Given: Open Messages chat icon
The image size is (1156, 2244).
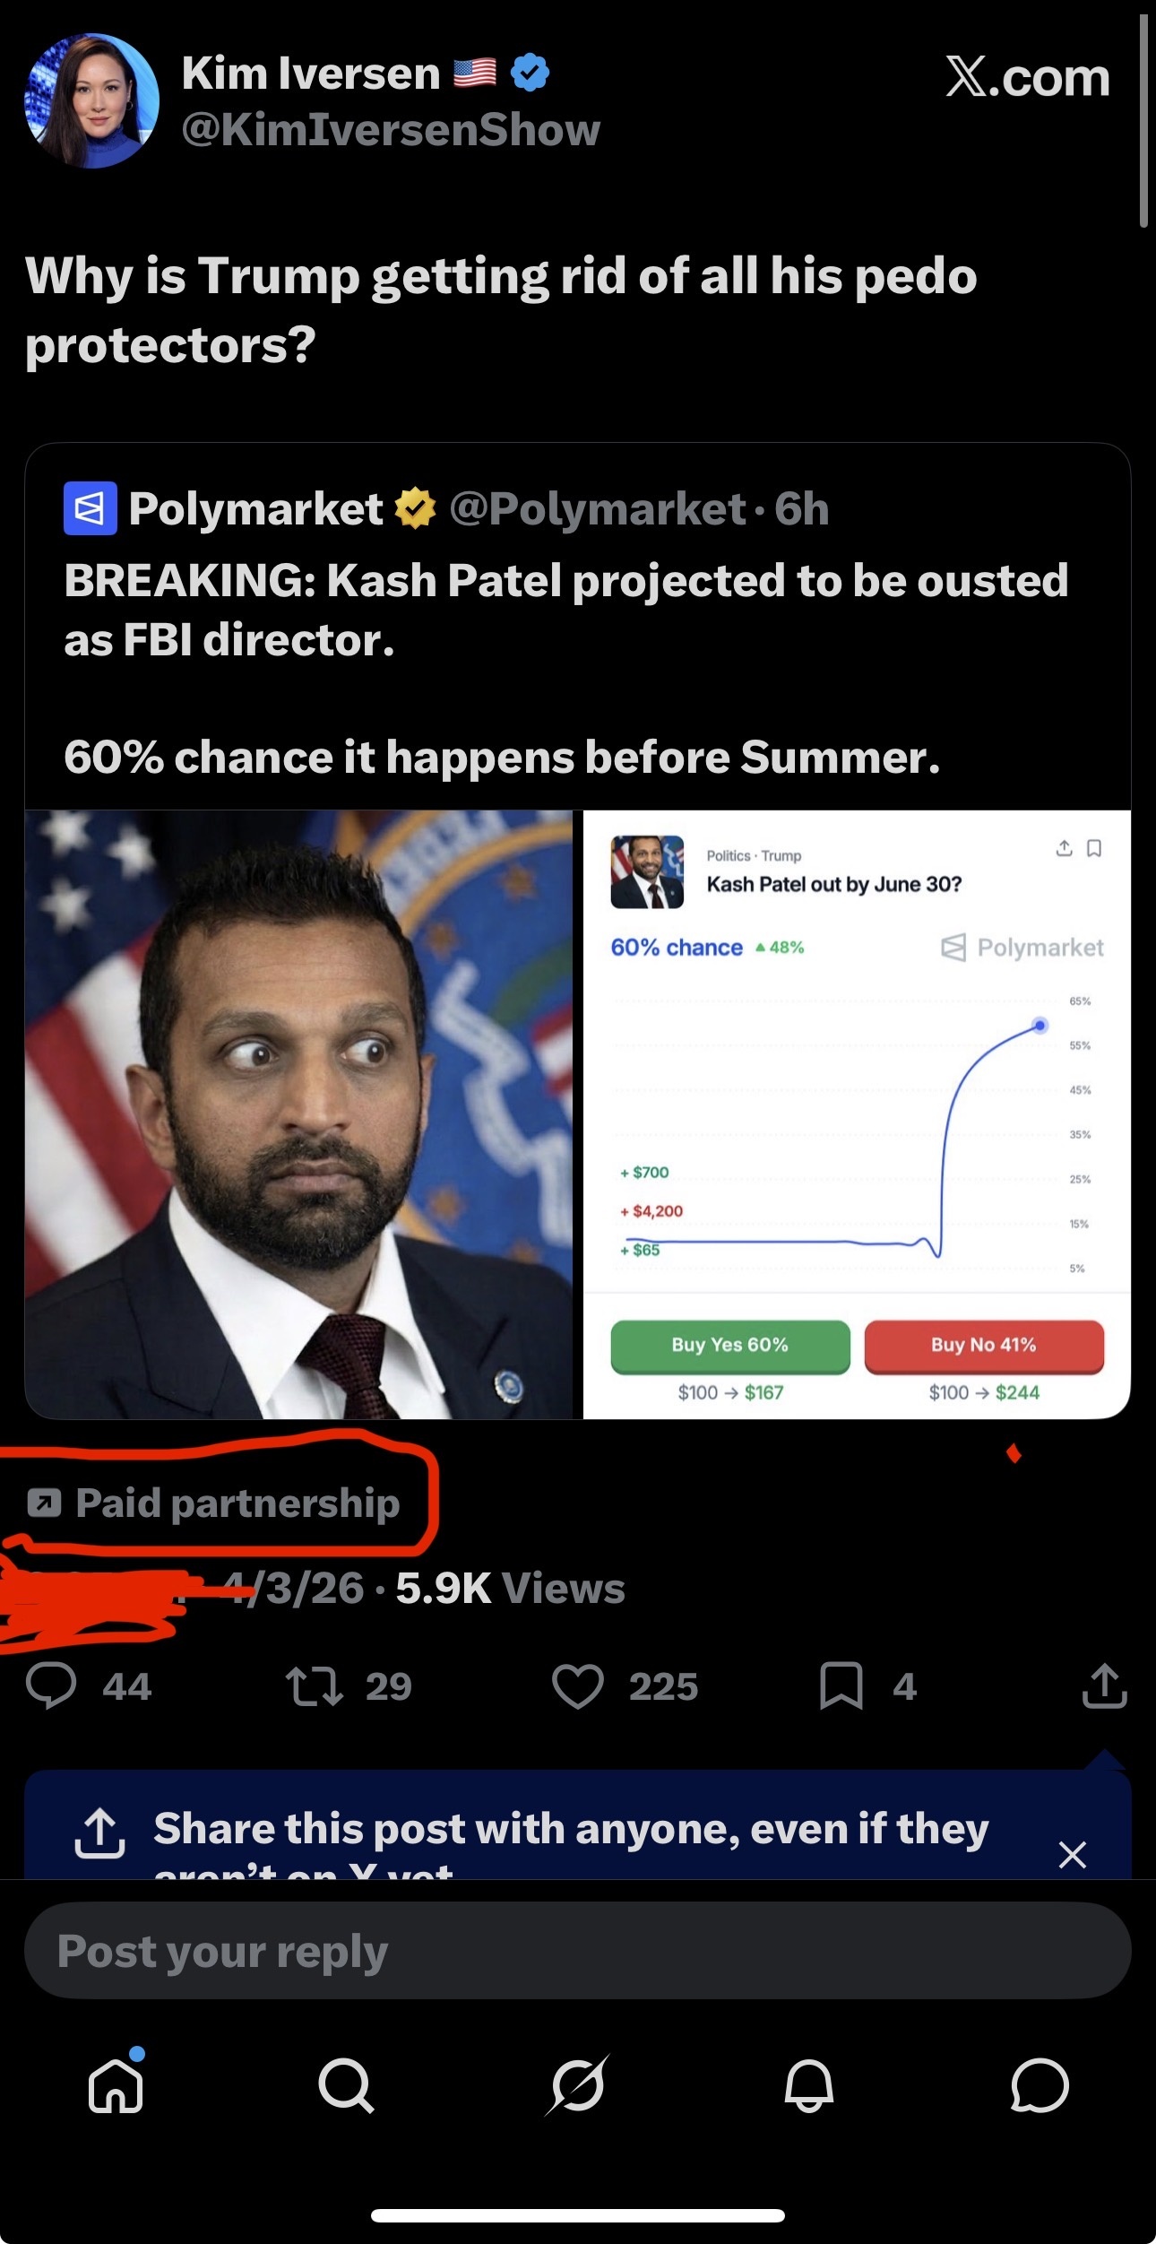Looking at the screenshot, I should pos(1040,2085).
